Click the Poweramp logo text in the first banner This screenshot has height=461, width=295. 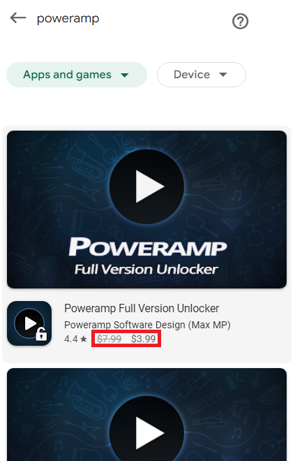(148, 247)
